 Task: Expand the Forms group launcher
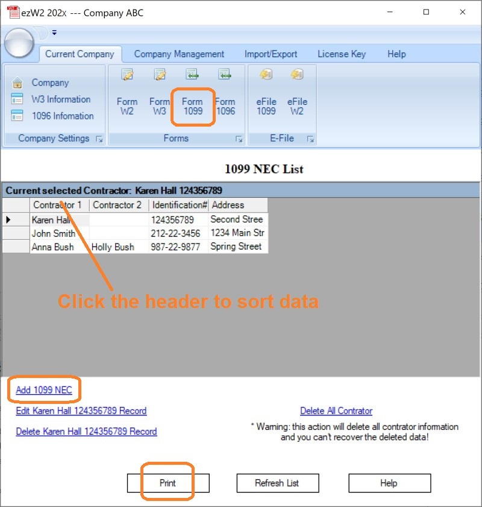239,139
